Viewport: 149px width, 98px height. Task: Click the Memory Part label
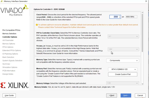pyautogui.click(x=42, y=69)
